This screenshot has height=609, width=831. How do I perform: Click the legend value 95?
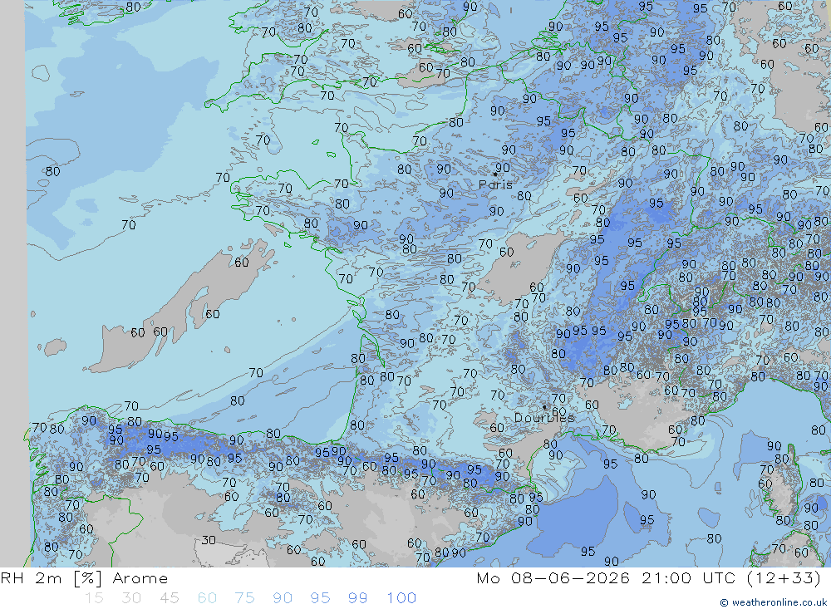pyautogui.click(x=320, y=598)
